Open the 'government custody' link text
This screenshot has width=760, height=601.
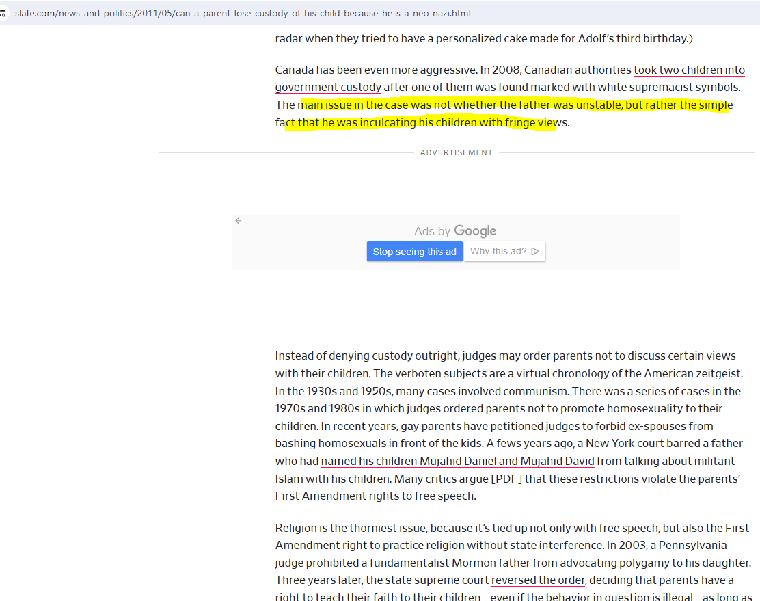(x=328, y=88)
